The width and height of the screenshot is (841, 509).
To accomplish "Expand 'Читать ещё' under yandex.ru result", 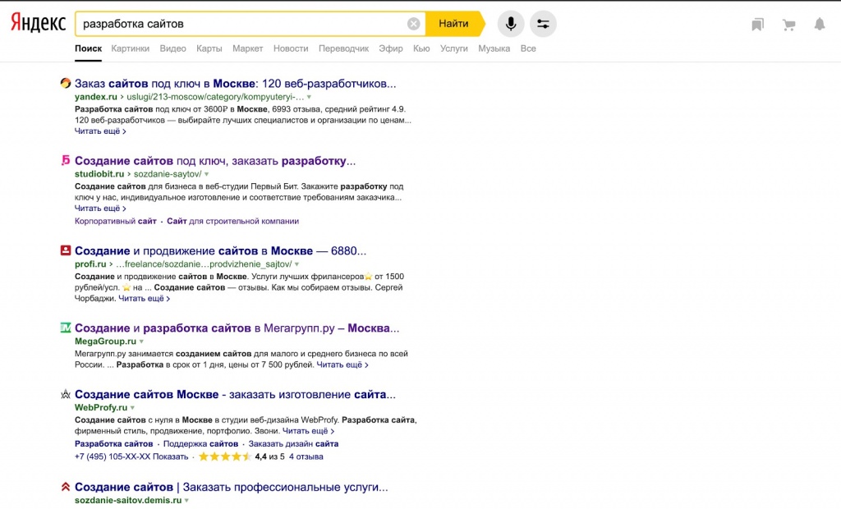I will (100, 131).
